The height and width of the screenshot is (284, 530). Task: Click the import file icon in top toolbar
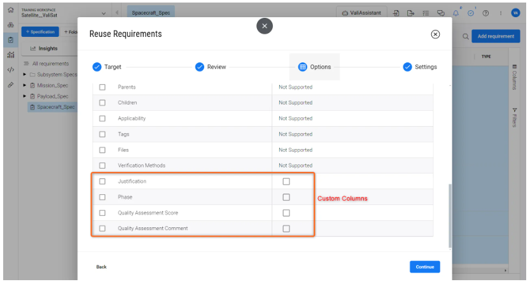pos(396,13)
